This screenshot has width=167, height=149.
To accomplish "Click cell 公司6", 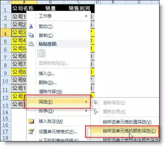I will coord(19,56).
